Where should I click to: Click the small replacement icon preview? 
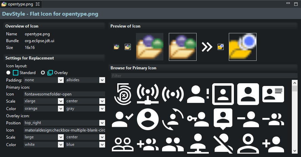tap(221, 47)
